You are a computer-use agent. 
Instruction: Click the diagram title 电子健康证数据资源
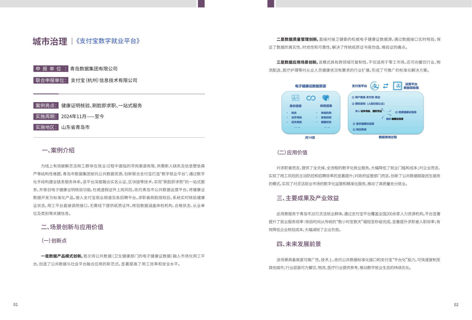[311, 86]
